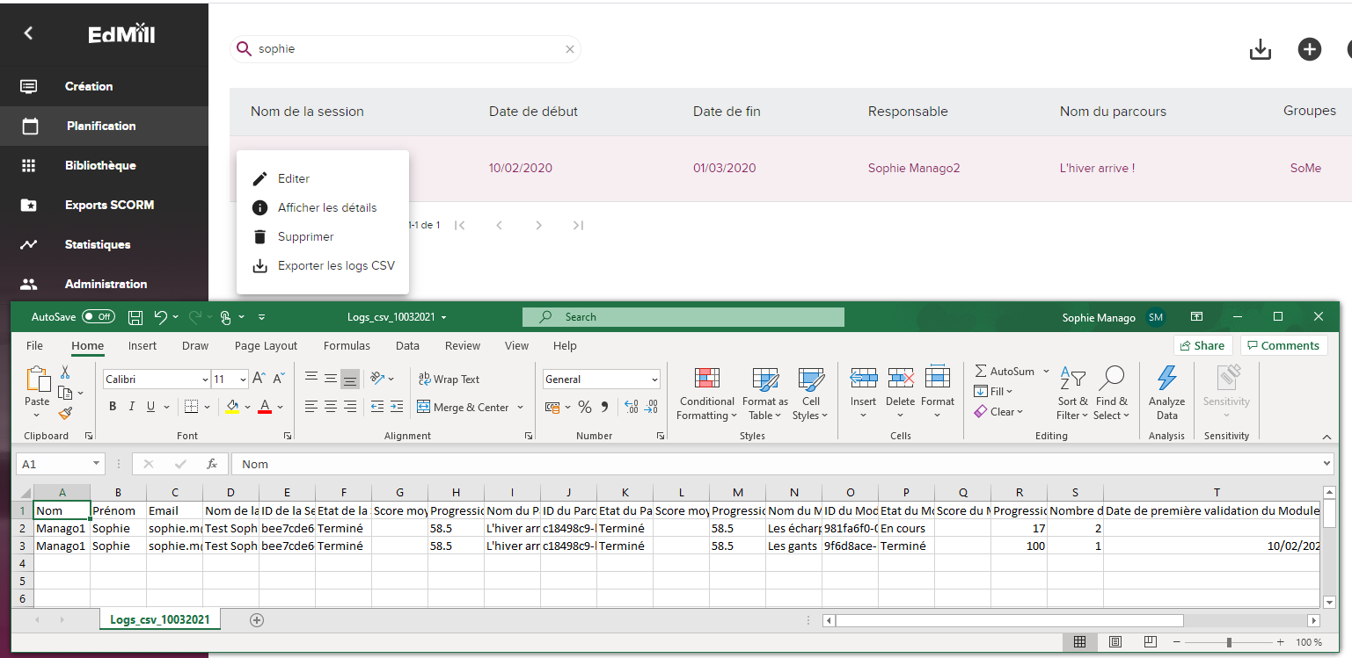Click the Excel Save icon

(135, 317)
